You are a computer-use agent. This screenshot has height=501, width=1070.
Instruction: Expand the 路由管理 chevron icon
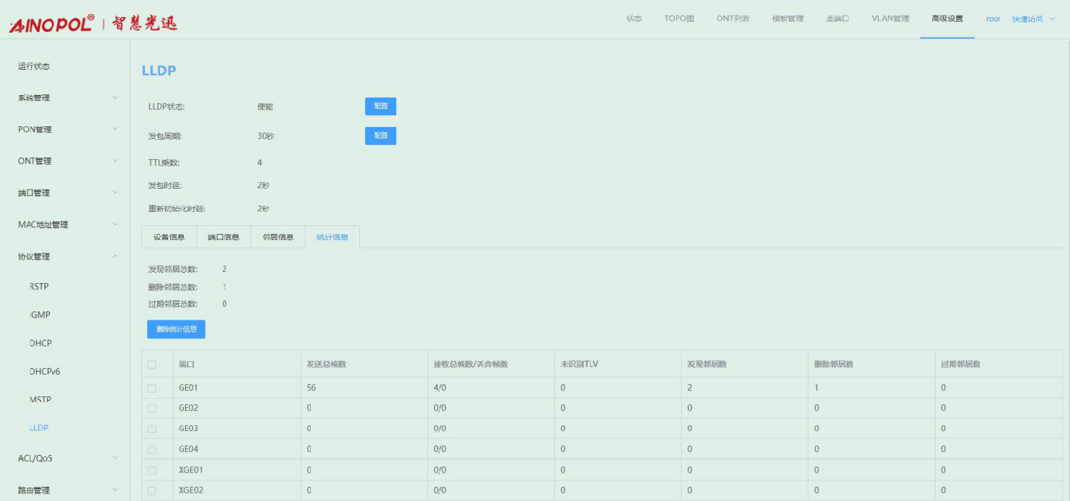115,490
